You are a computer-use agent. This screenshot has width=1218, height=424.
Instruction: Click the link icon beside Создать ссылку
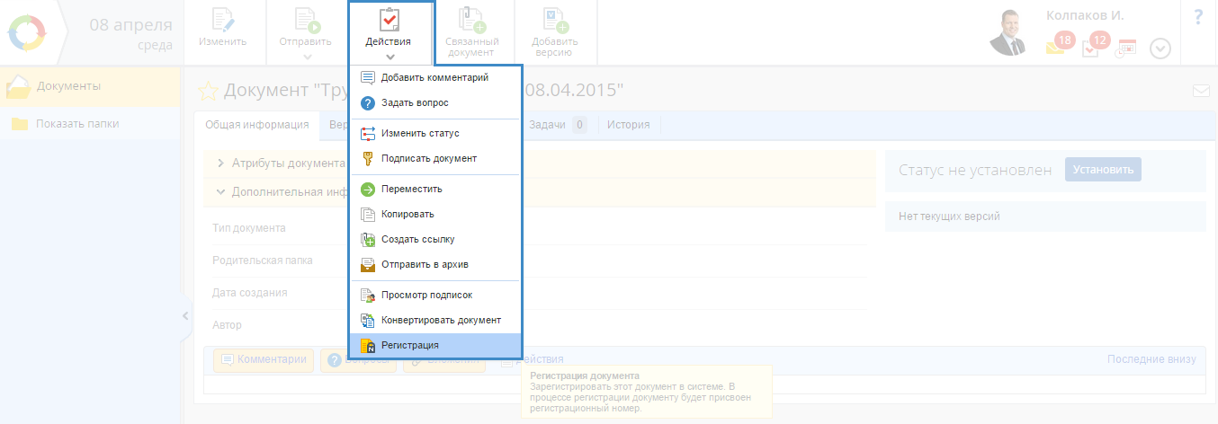(x=367, y=240)
